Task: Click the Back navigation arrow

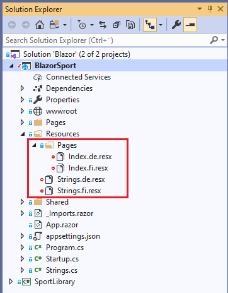Action: (x=12, y=25)
